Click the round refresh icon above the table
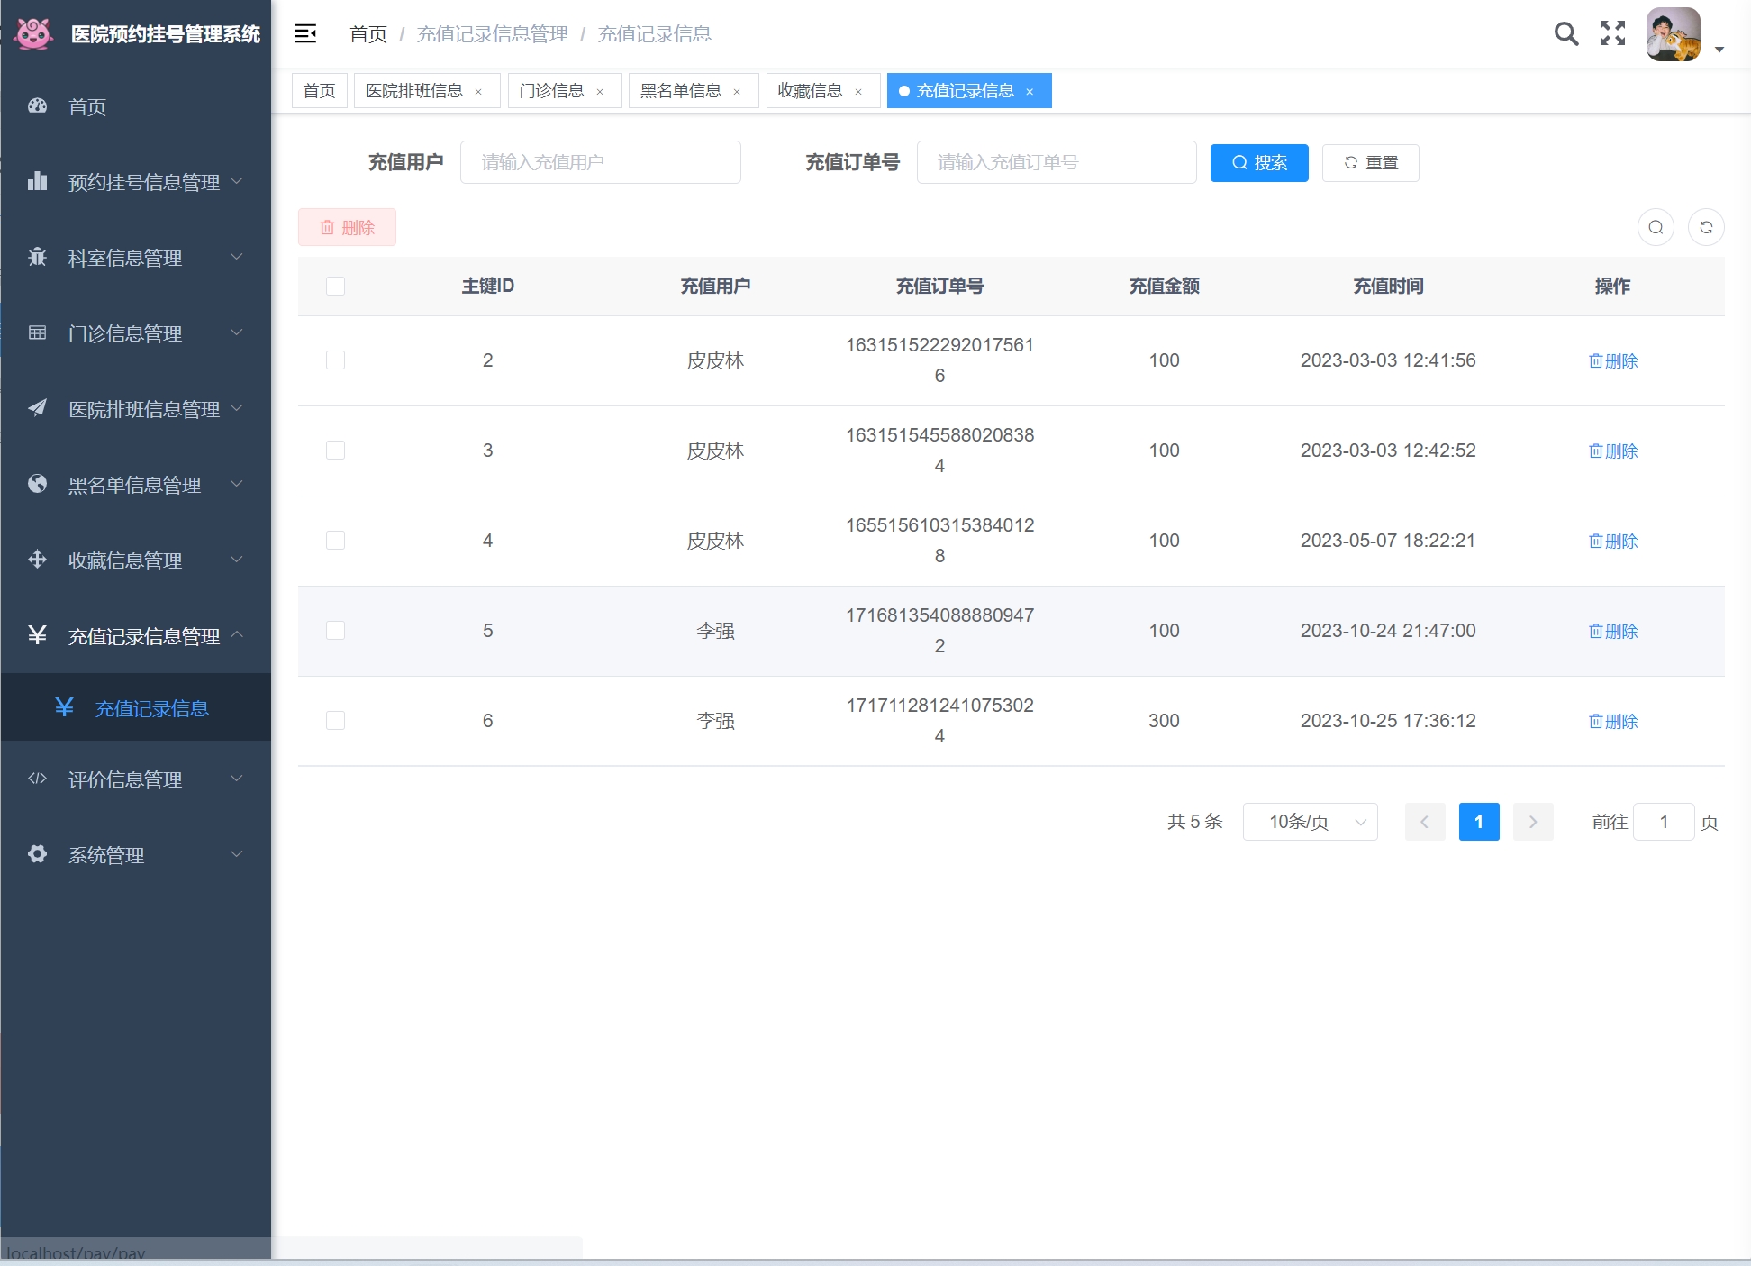The image size is (1751, 1266). 1705,227
